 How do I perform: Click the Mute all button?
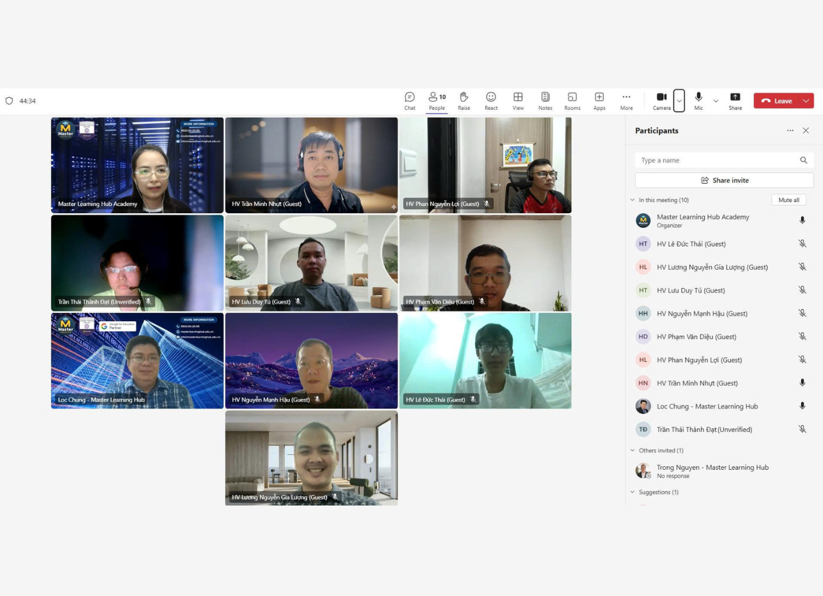(788, 200)
